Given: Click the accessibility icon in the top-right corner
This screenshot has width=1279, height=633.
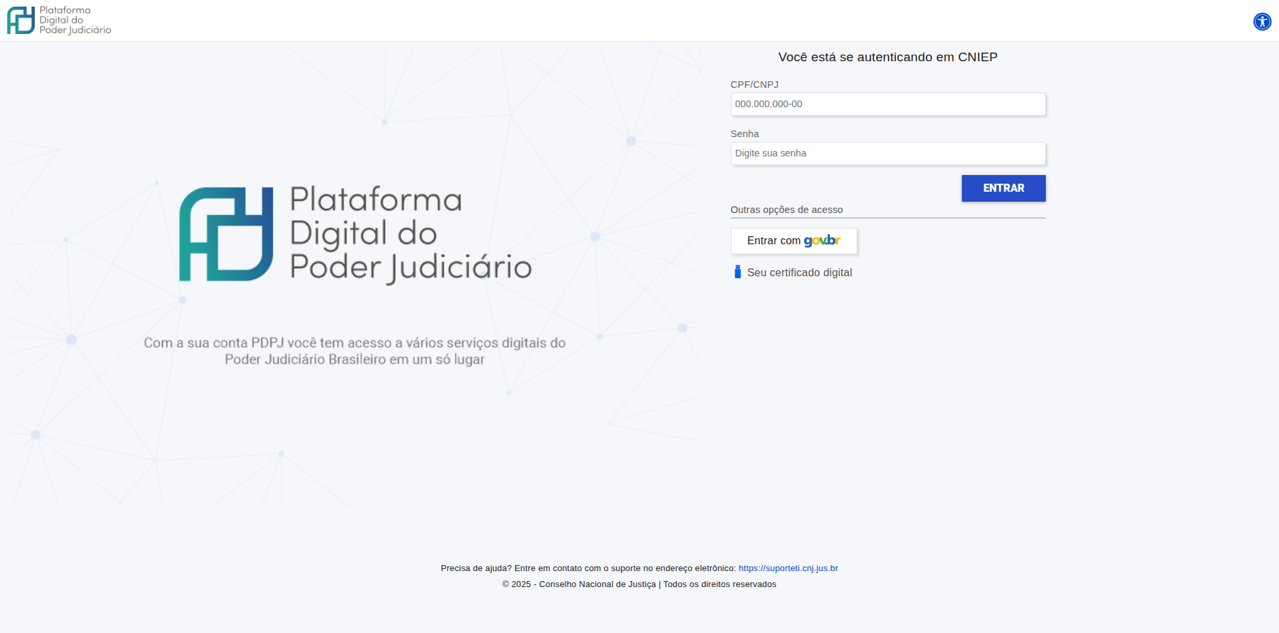Looking at the screenshot, I should 1263,21.
